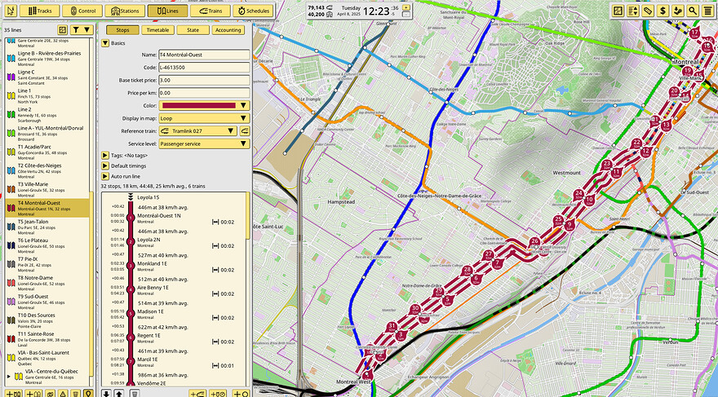
Task: Switch to the State tab
Action: [x=193, y=29]
